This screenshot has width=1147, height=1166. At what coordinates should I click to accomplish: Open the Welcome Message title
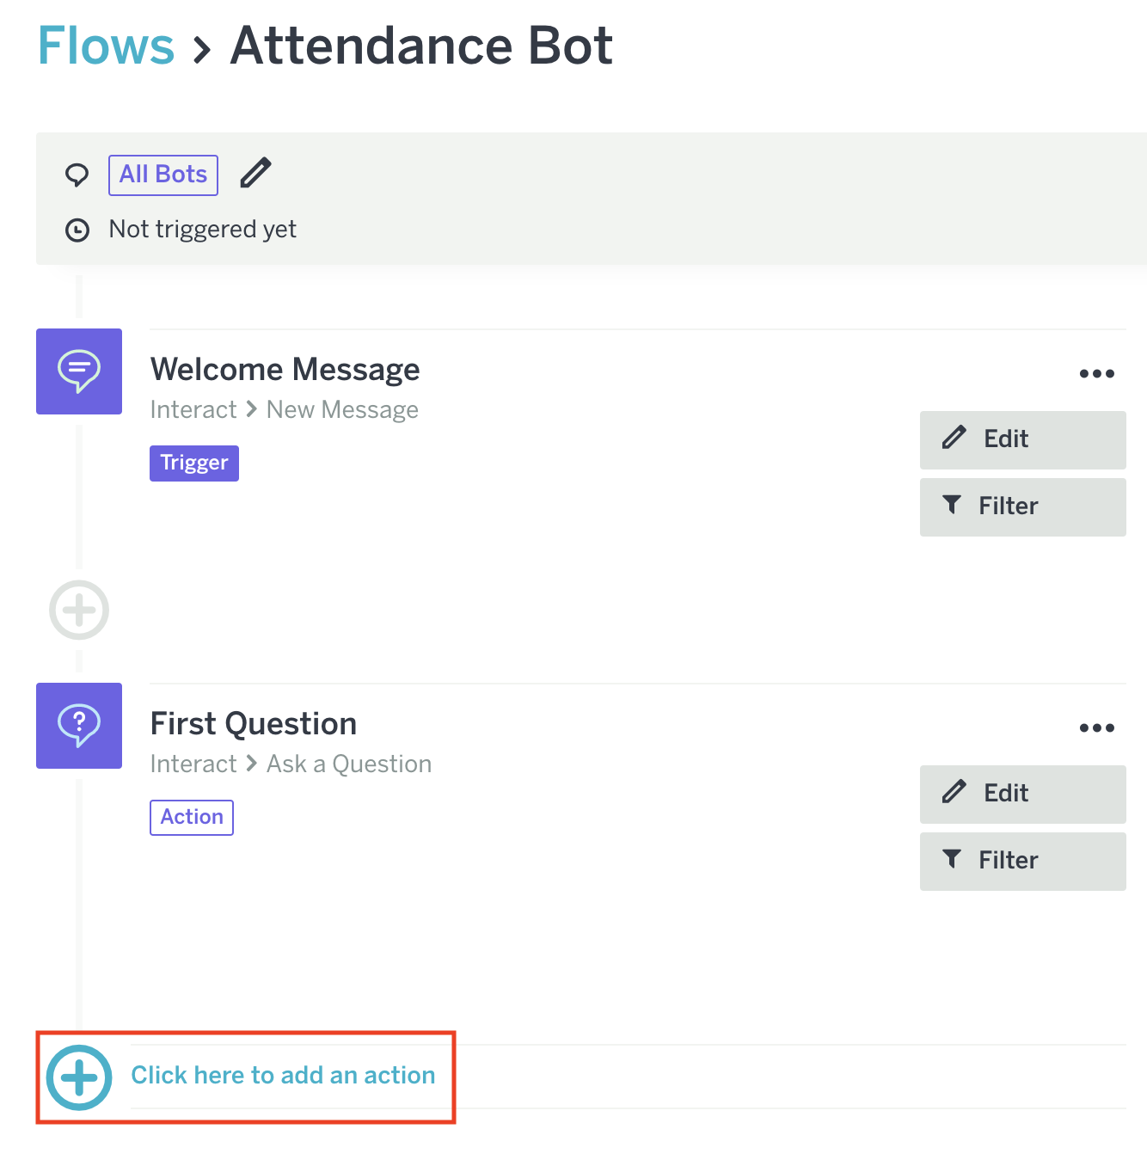pyautogui.click(x=285, y=370)
